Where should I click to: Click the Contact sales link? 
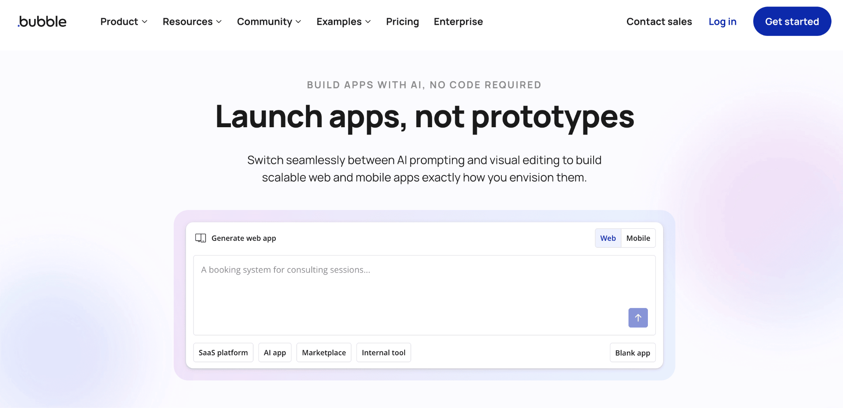coord(659,21)
